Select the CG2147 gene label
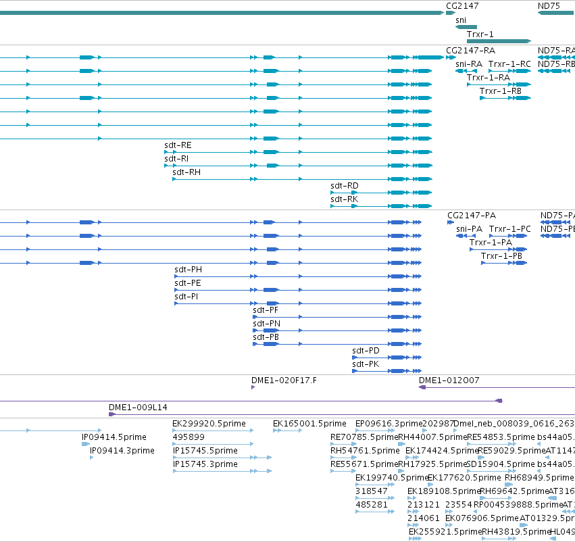This screenshot has width=575, height=542. (462, 6)
